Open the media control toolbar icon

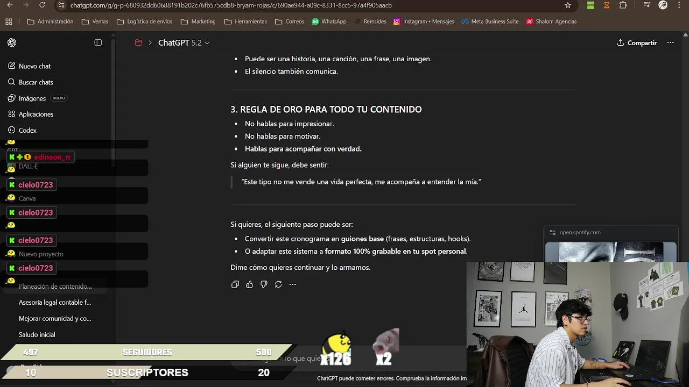647,5
